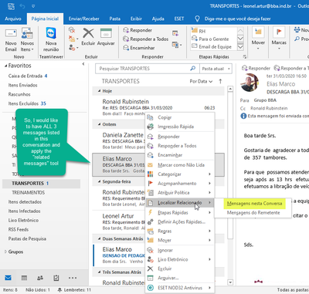
Task: Open the People icon in navigation bar
Action: (40, 278)
